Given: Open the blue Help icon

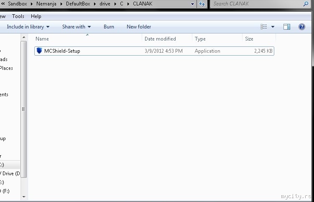Looking at the screenshot, I should tap(302, 27).
